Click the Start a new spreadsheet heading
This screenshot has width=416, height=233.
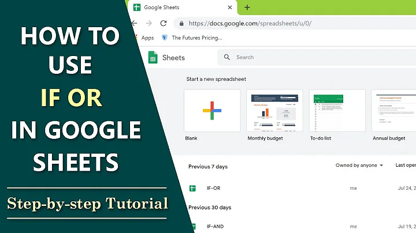(216, 79)
